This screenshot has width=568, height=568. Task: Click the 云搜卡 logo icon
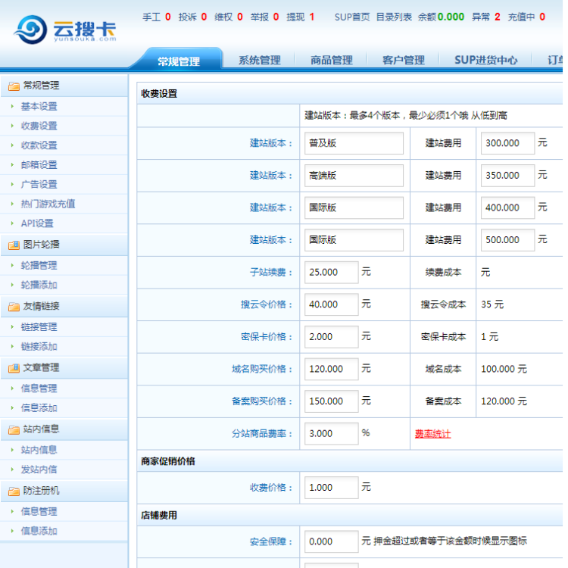[x=30, y=30]
